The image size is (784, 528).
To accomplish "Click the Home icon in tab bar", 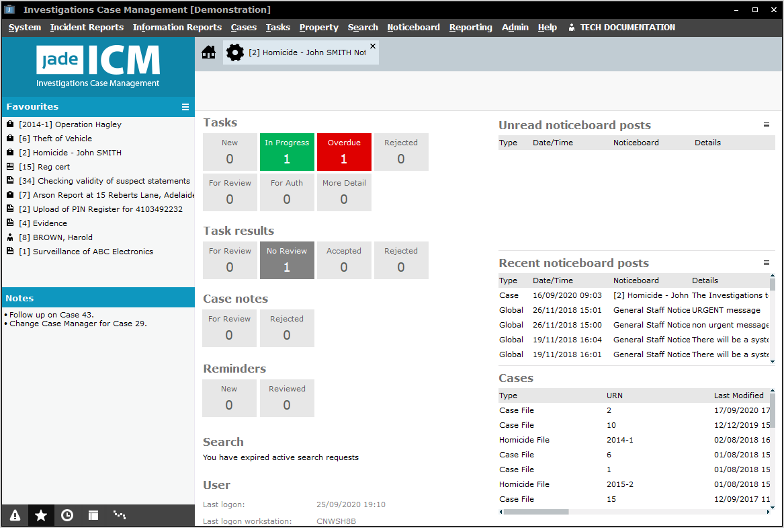I will 208,52.
